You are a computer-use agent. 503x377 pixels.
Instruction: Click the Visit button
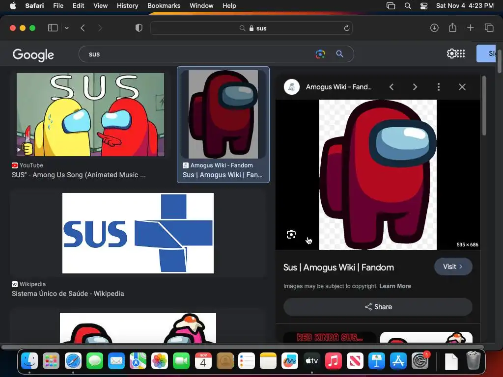coord(453,267)
